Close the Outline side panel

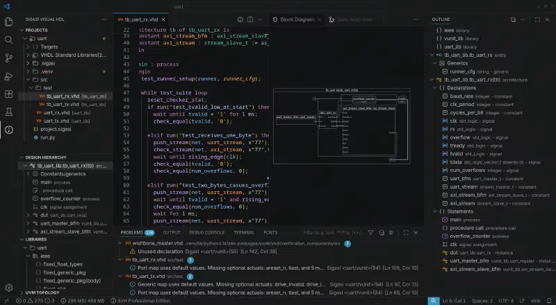(547, 19)
